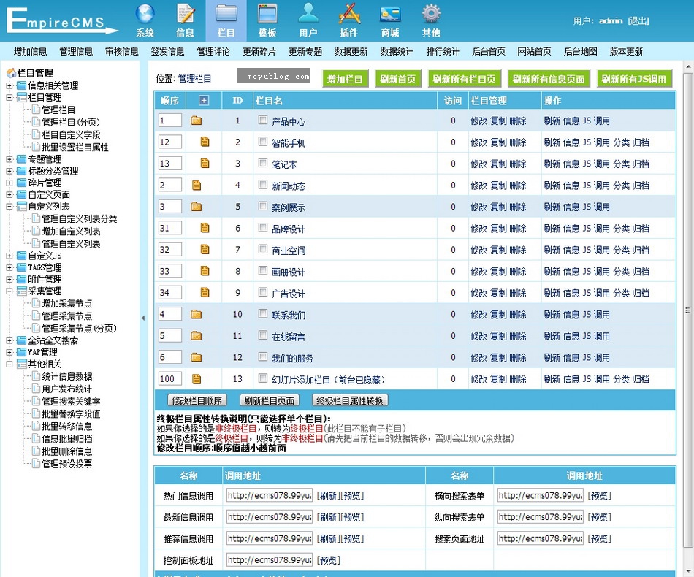Click folder icon of 我们的服务 row
The width and height of the screenshot is (694, 577).
pos(196,357)
